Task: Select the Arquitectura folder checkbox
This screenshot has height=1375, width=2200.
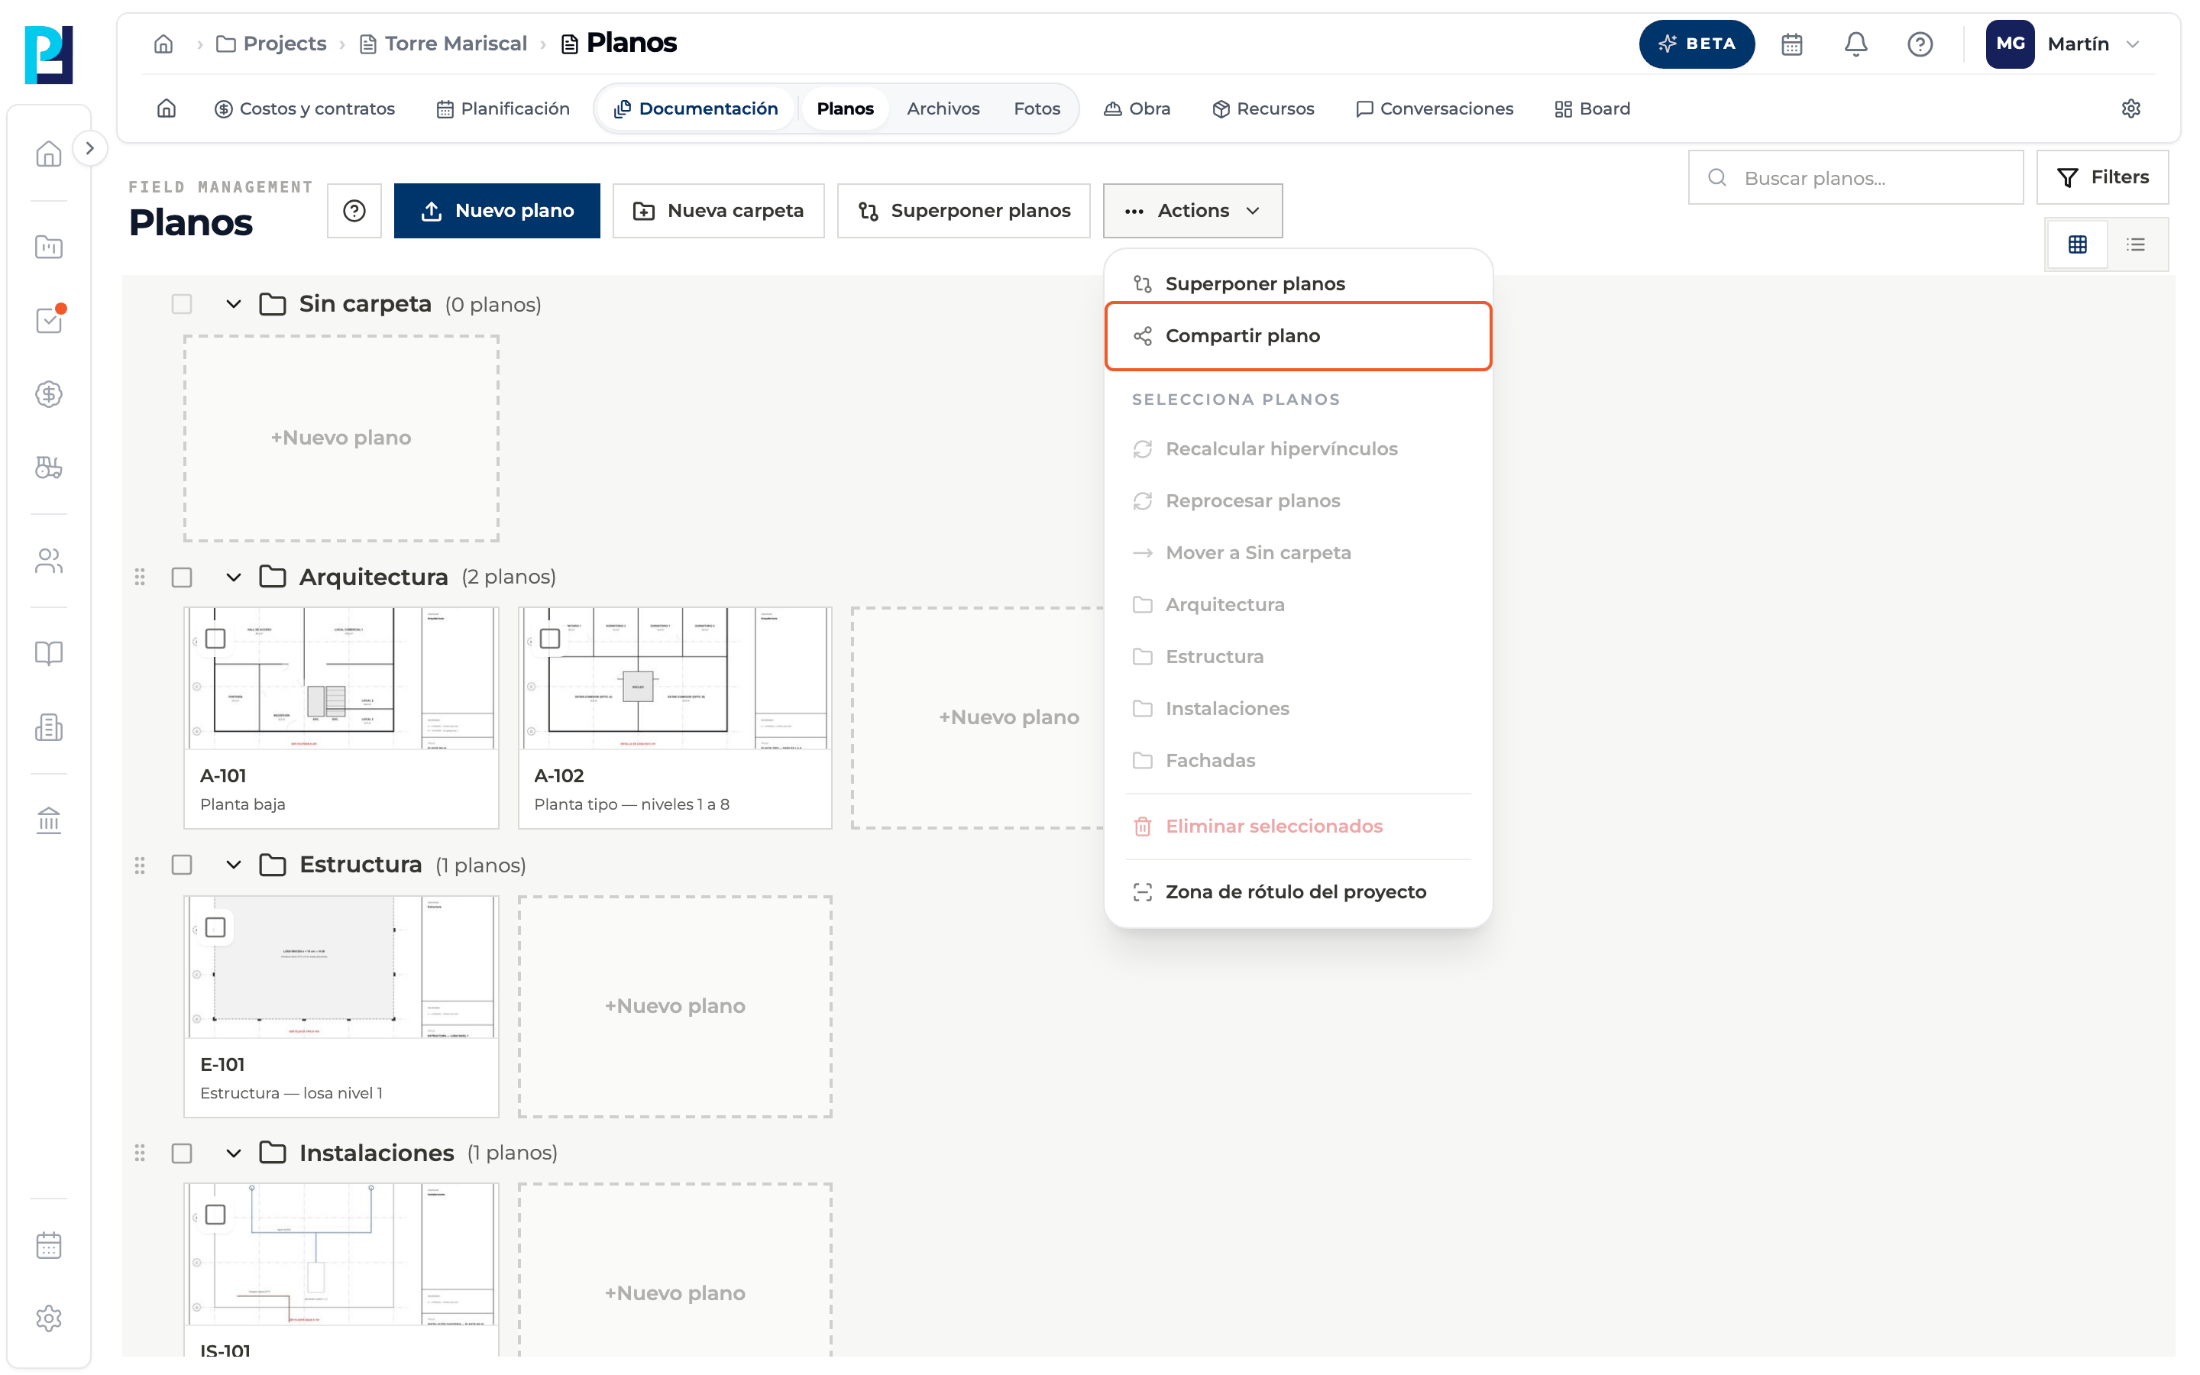Action: click(182, 577)
